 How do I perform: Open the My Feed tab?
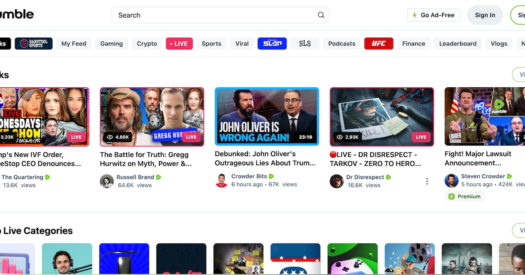pyautogui.click(x=74, y=44)
